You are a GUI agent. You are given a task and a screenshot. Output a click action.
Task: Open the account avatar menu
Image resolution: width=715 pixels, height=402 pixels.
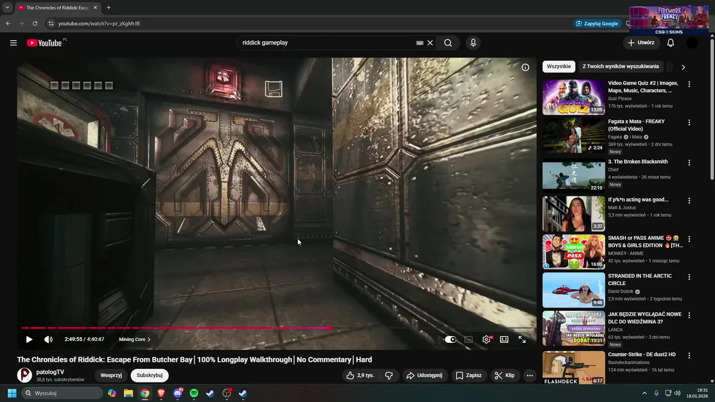692,43
